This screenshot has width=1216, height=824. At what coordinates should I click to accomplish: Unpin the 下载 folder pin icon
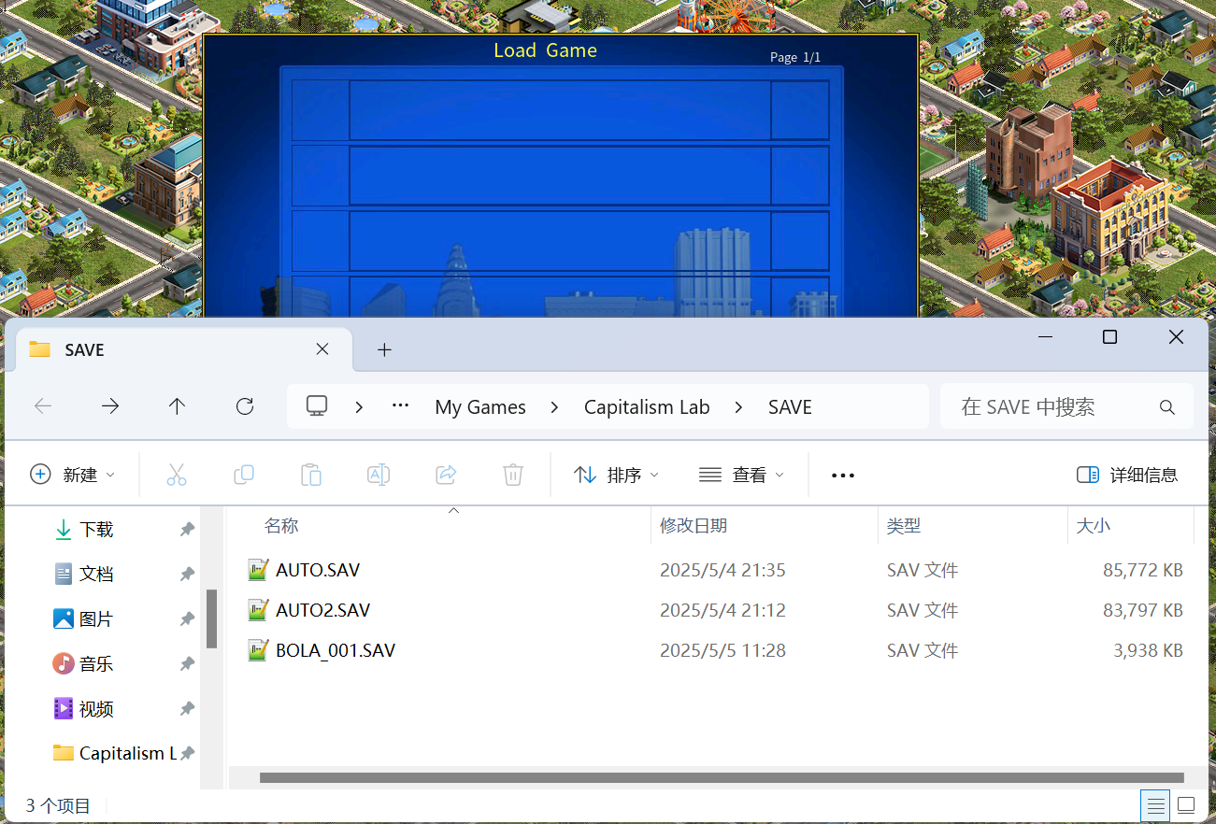(x=187, y=530)
